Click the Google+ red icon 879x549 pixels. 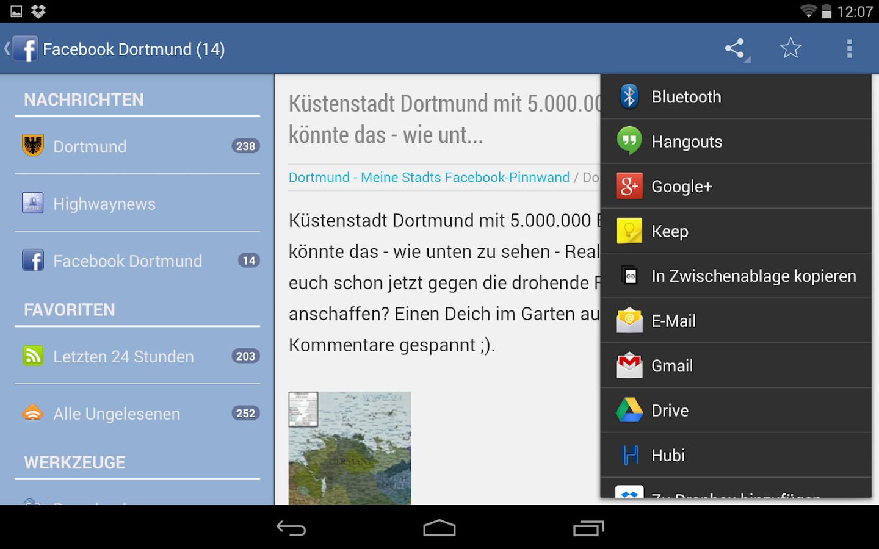(629, 186)
